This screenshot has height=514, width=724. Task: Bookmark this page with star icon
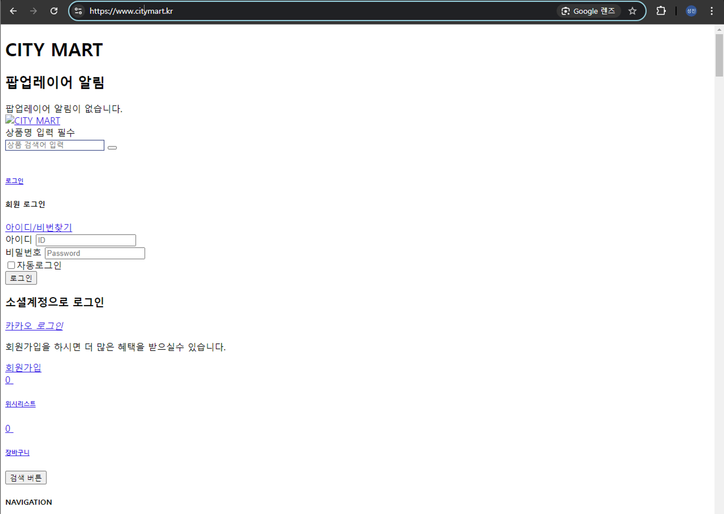pyautogui.click(x=632, y=11)
